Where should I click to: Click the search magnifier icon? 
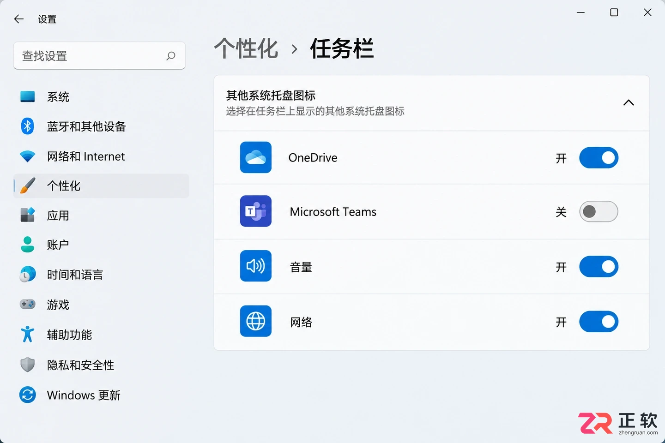point(171,56)
